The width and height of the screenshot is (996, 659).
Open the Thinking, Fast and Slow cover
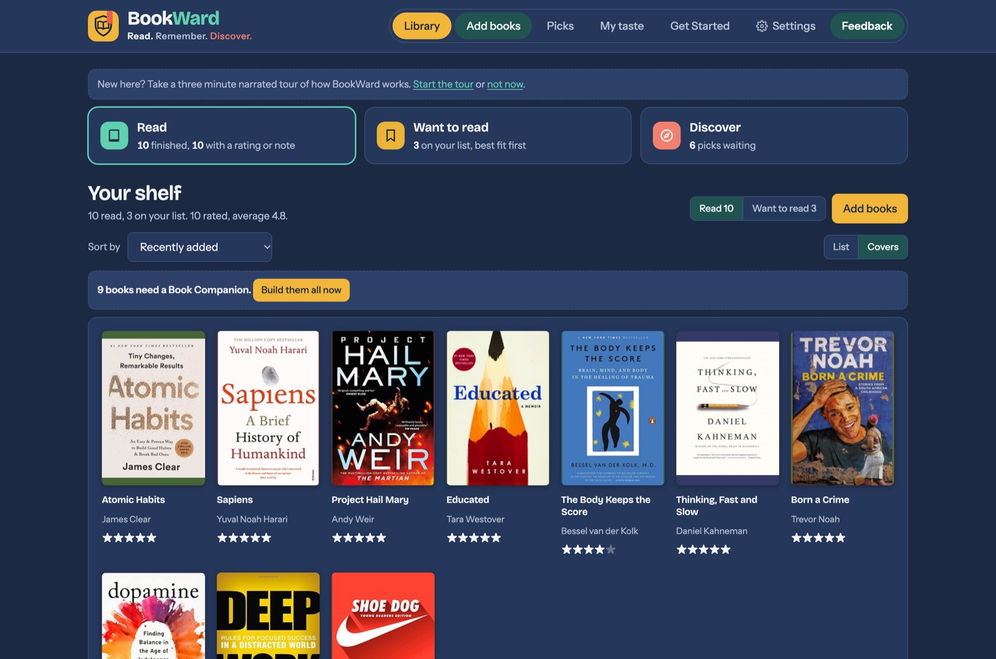tap(727, 408)
